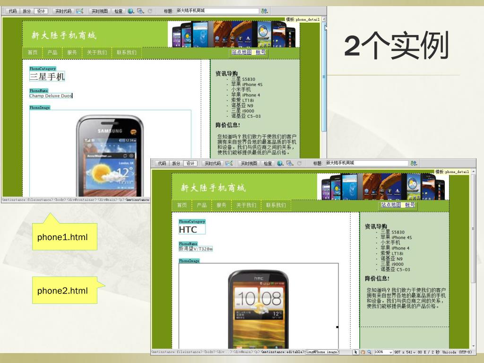Screen dimensions: 484x363
Task: Click HTC phone image in phone2 page
Action: [259, 309]
